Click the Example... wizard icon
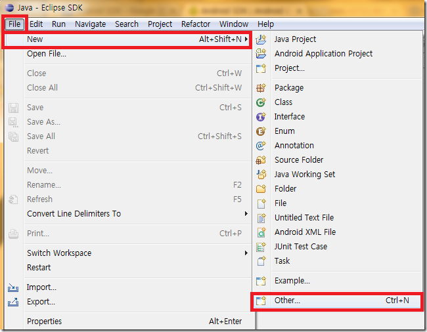427x332 pixels. [x=261, y=281]
